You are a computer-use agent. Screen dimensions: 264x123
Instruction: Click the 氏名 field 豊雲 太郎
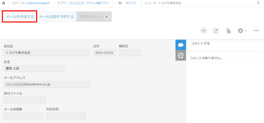(34, 68)
